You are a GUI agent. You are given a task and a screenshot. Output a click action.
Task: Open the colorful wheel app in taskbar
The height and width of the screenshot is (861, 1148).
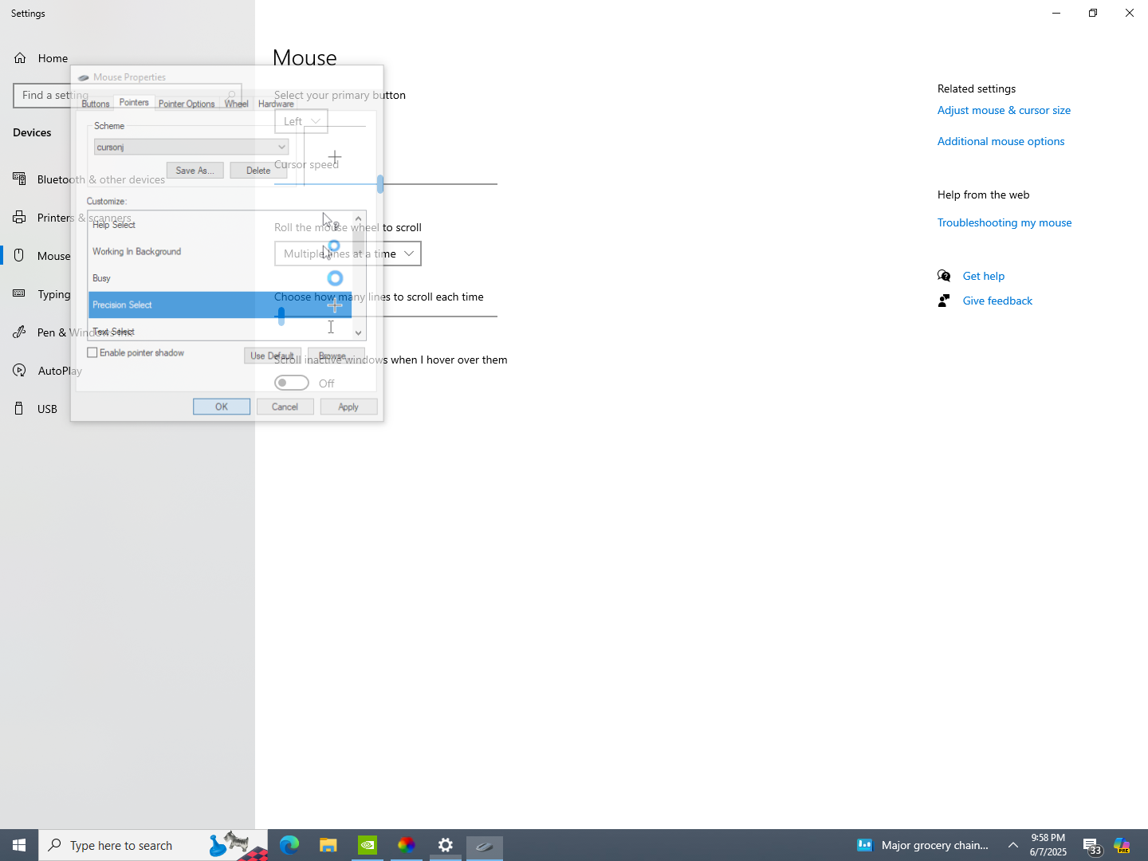click(407, 845)
